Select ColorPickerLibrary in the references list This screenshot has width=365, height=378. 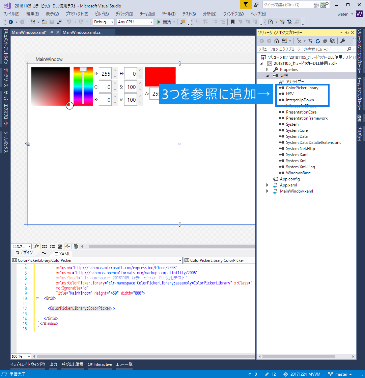tap(302, 88)
